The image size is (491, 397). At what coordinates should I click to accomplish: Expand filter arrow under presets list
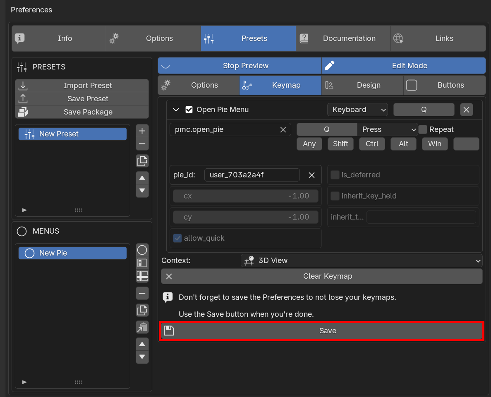pos(24,210)
